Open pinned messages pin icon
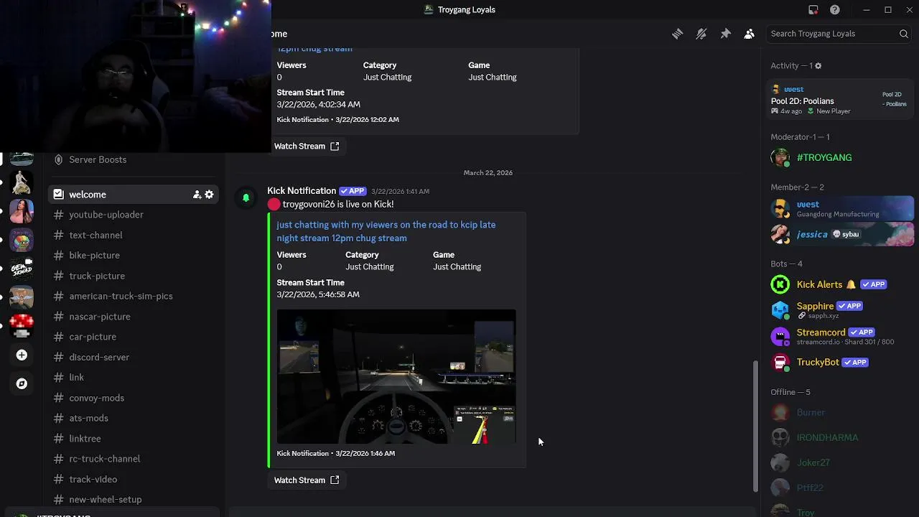This screenshot has width=919, height=517. 725,34
